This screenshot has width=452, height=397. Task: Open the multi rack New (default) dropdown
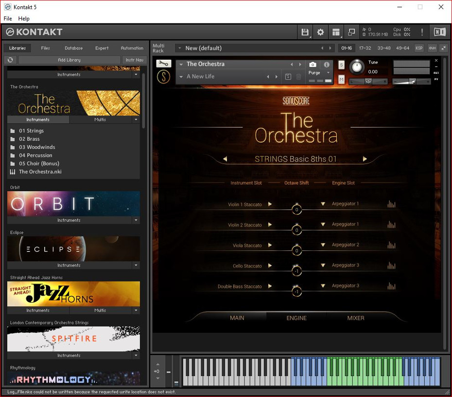click(180, 48)
